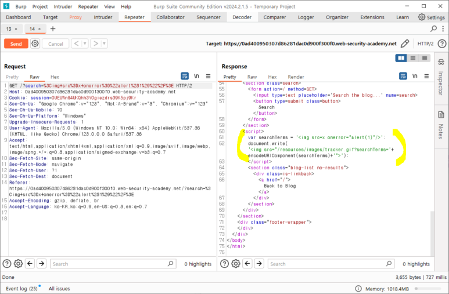Switch response view to Raw

pyautogui.click(x=252, y=77)
